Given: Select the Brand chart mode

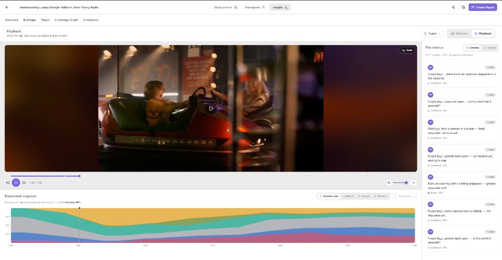Looking at the screenshot, I should (x=348, y=196).
